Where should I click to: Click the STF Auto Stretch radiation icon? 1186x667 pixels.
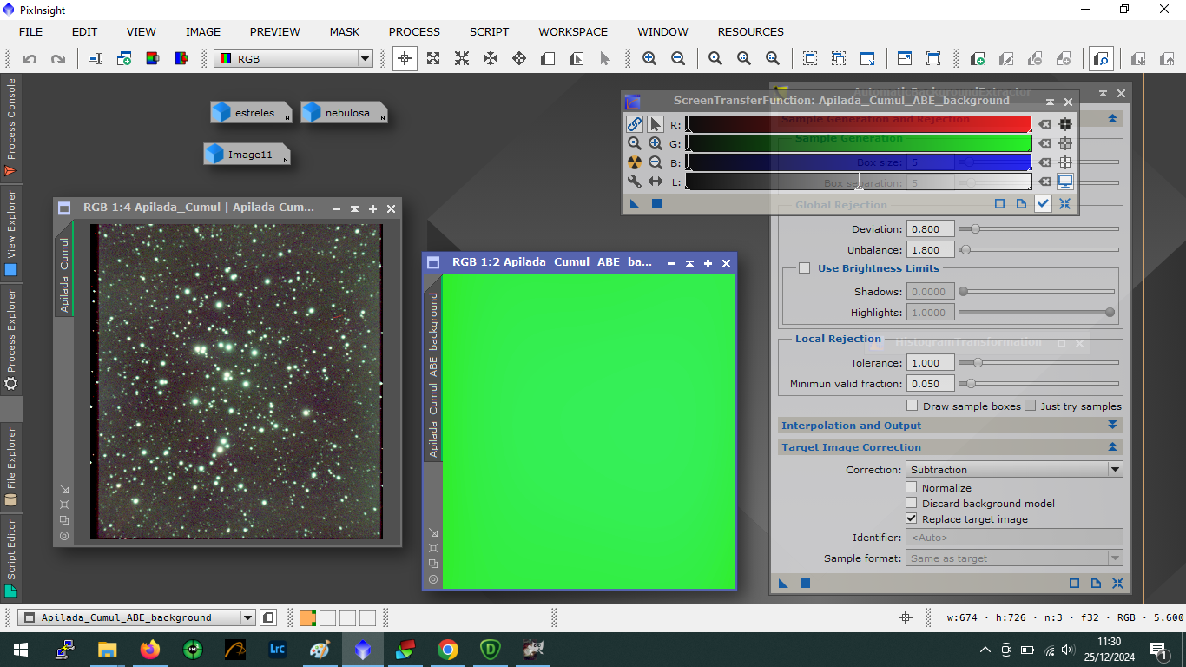pyautogui.click(x=635, y=162)
